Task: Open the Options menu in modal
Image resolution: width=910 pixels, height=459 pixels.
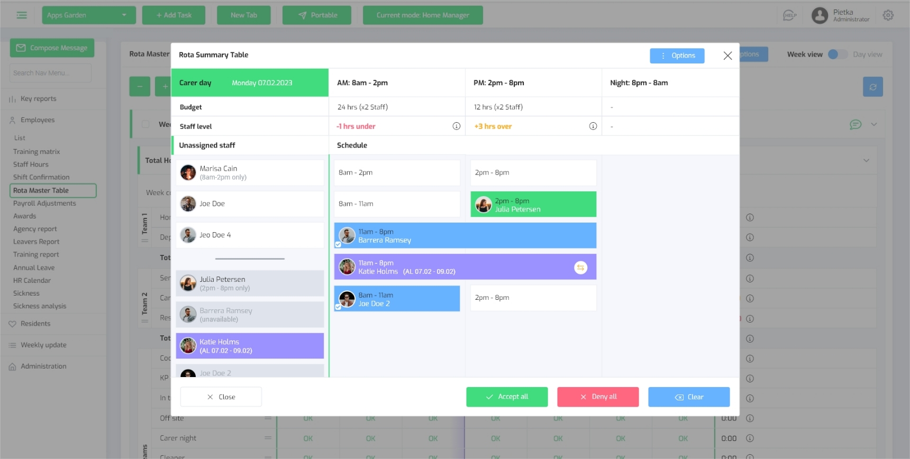Action: tap(677, 56)
